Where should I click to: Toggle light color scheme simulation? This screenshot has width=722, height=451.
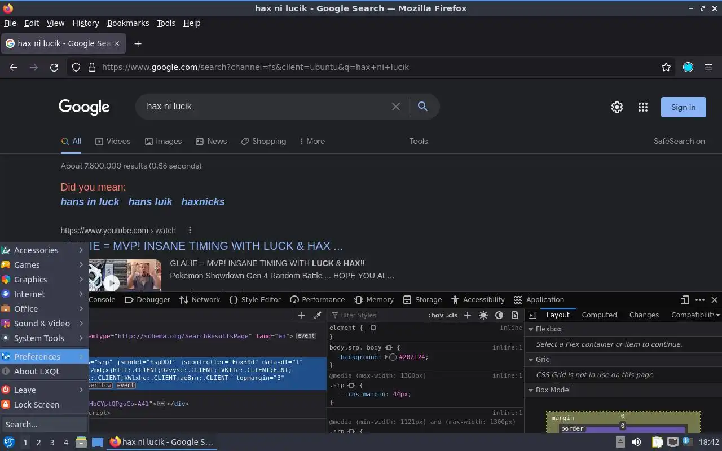click(x=483, y=315)
